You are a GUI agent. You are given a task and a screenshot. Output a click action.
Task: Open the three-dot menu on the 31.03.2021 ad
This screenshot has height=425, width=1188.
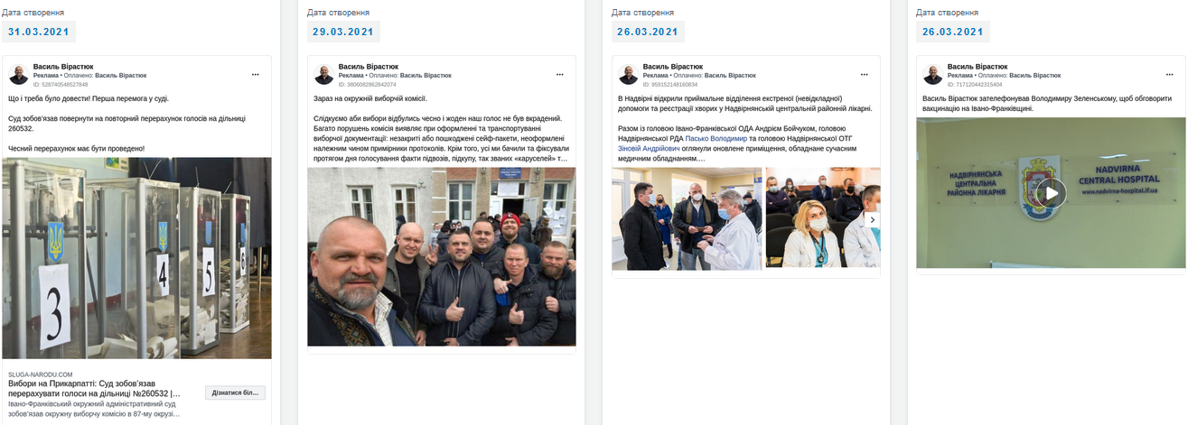click(x=256, y=74)
